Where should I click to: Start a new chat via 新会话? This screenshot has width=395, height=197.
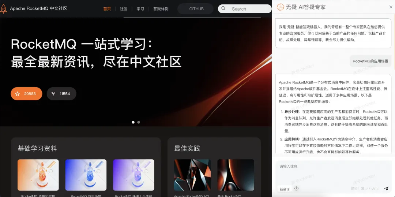click(285, 189)
